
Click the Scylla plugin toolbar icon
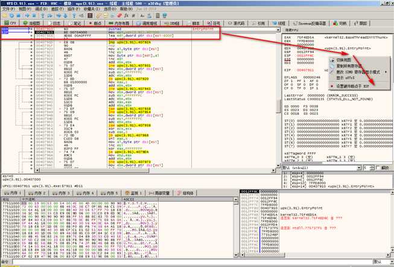point(90,16)
